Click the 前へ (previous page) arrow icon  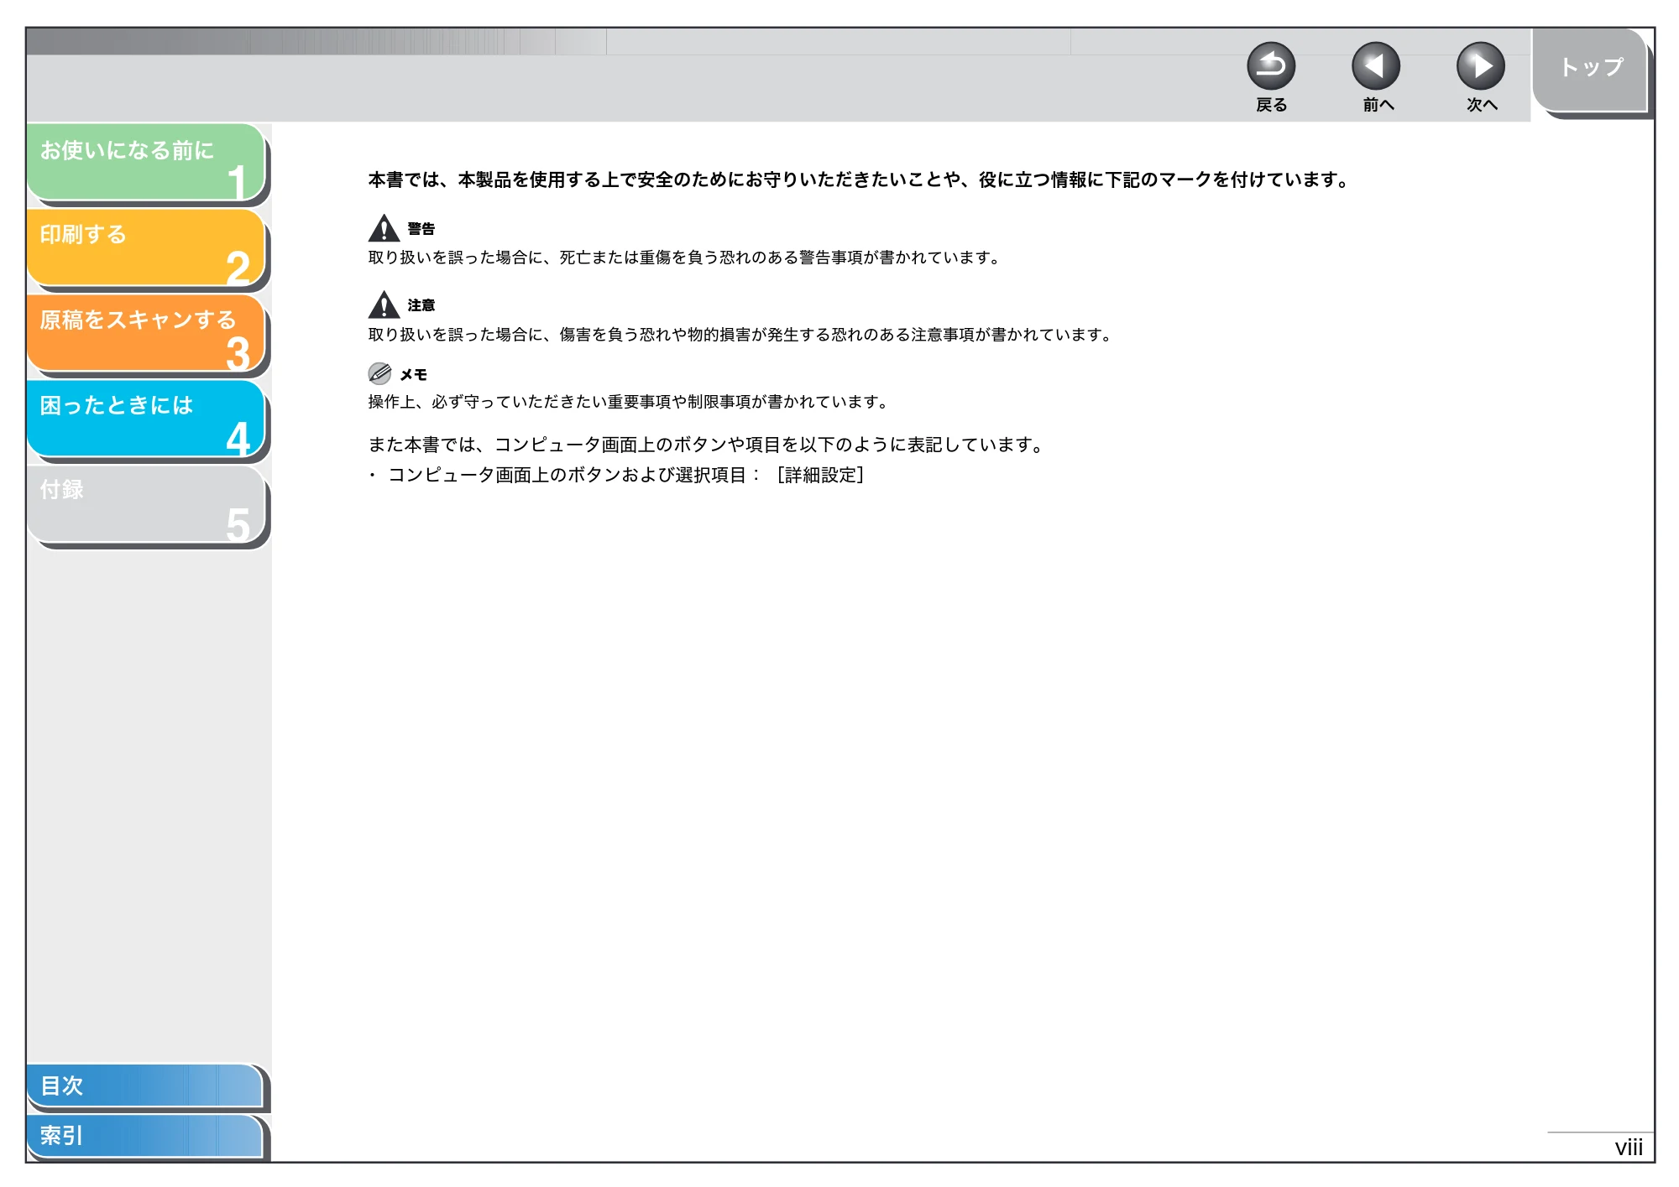click(x=1376, y=66)
